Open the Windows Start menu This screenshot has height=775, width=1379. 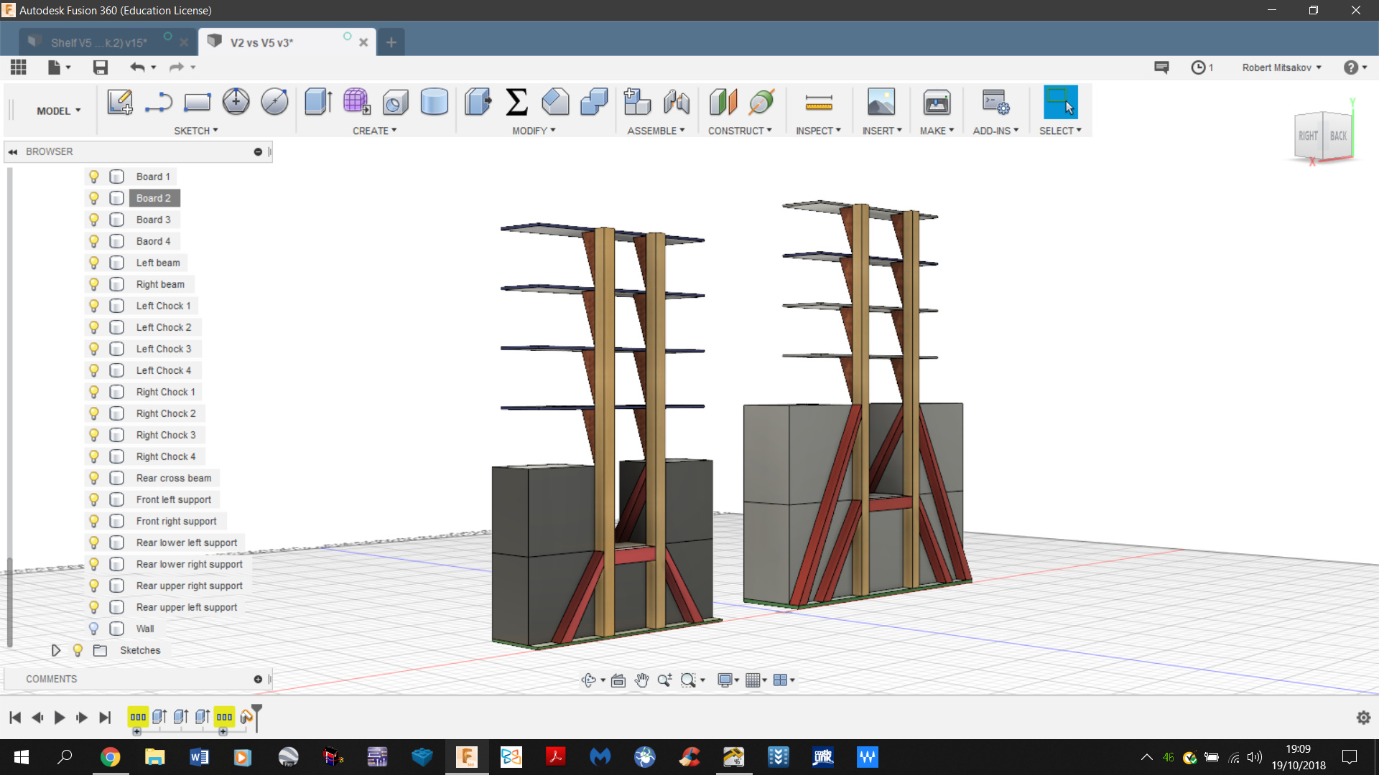pos(22,756)
